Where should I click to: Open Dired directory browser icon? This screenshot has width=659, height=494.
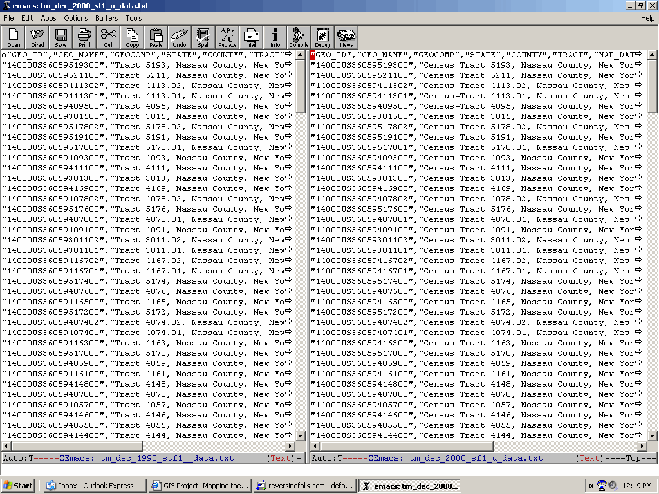[x=37, y=37]
